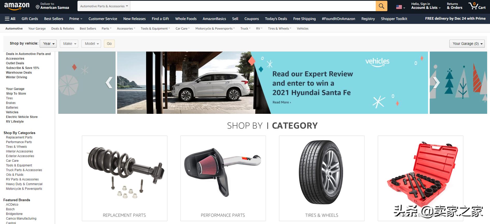The height and width of the screenshot is (224, 490).
Task: Click the Deliver to location pin
Action: click(x=38, y=7)
